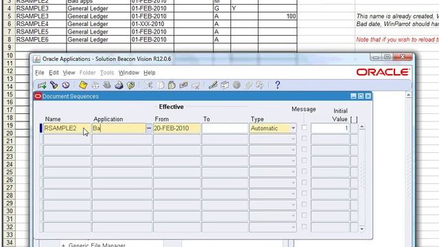Click the record scrollbar up arrow
This screenshot has width=439, height=247.
[362, 127]
